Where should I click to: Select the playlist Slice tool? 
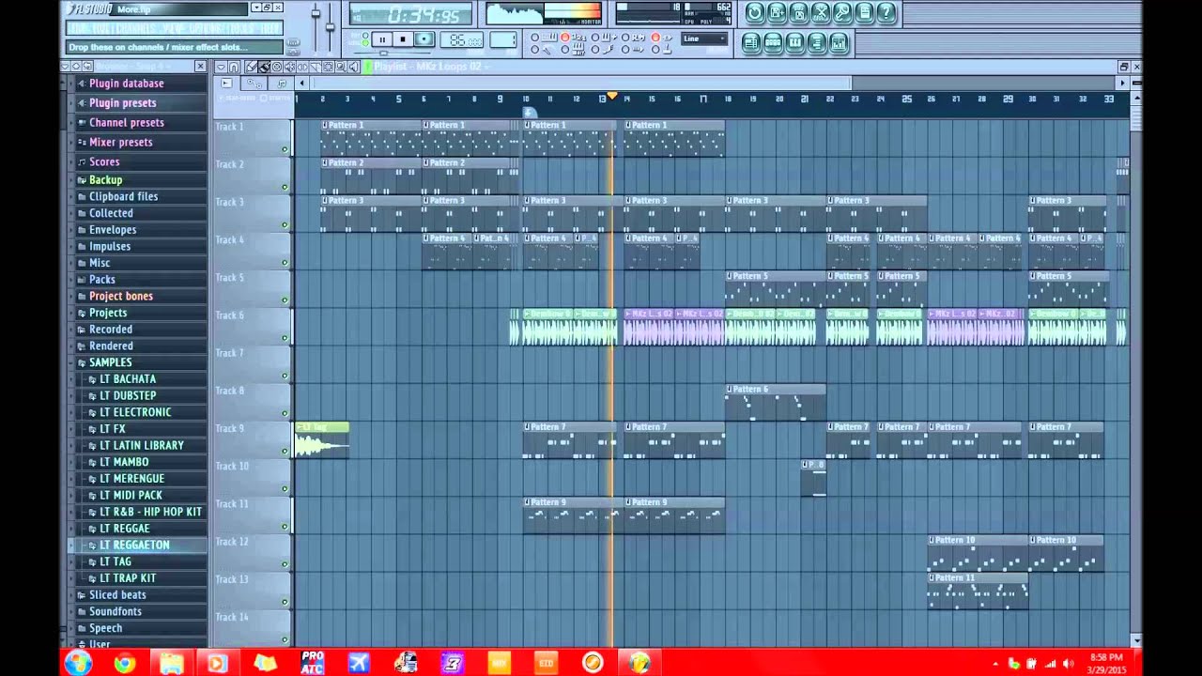315,67
